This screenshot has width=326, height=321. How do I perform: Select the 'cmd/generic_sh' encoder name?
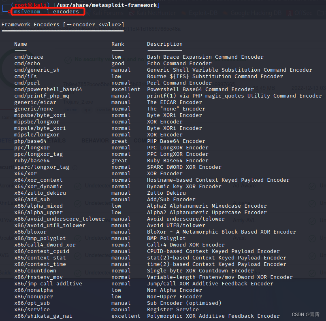pos(37,70)
